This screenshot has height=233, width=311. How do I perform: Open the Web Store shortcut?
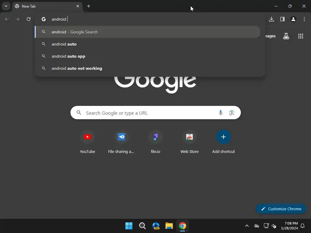(x=190, y=142)
